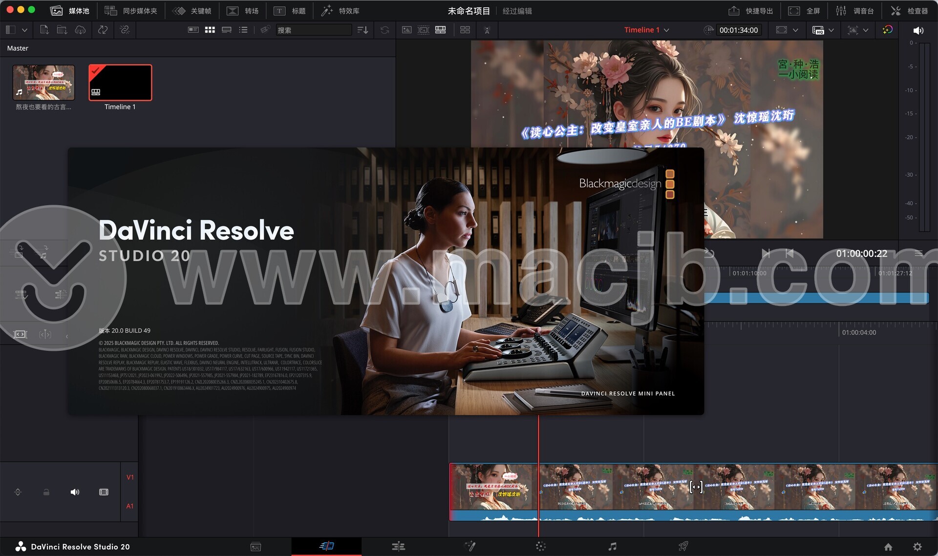This screenshot has width=938, height=556.
Task: Click the HQ proxy playback icon
Action: click(x=818, y=30)
